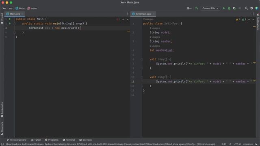The width and height of the screenshot is (260, 146).
Task: Change LF line separator in status bar
Action: [x=230, y=144]
